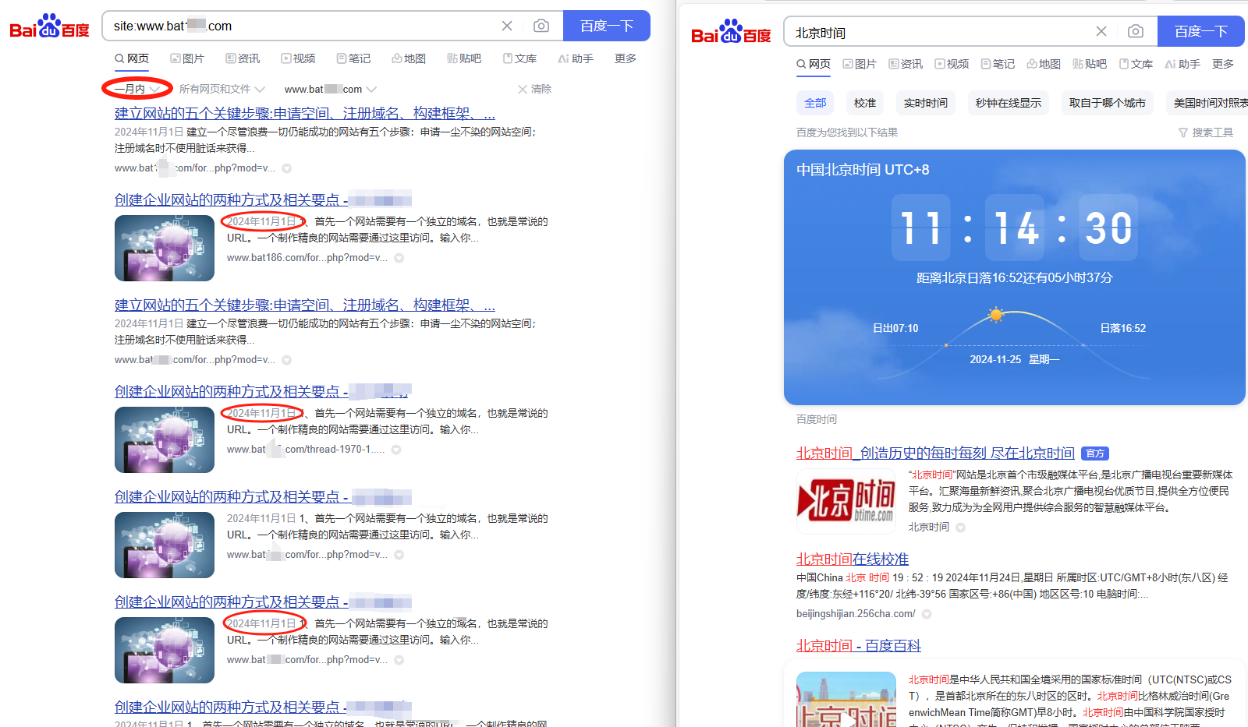This screenshot has height=727, width=1248.
Task: Open first result 建立网站的五个关键步骤
Action: tap(305, 114)
